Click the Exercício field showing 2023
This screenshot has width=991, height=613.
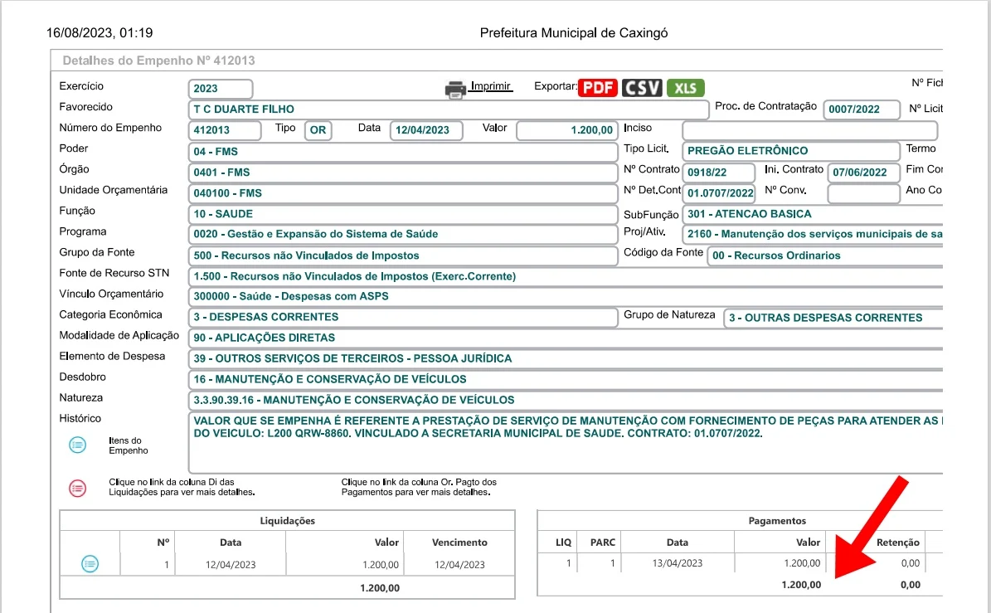pos(221,89)
